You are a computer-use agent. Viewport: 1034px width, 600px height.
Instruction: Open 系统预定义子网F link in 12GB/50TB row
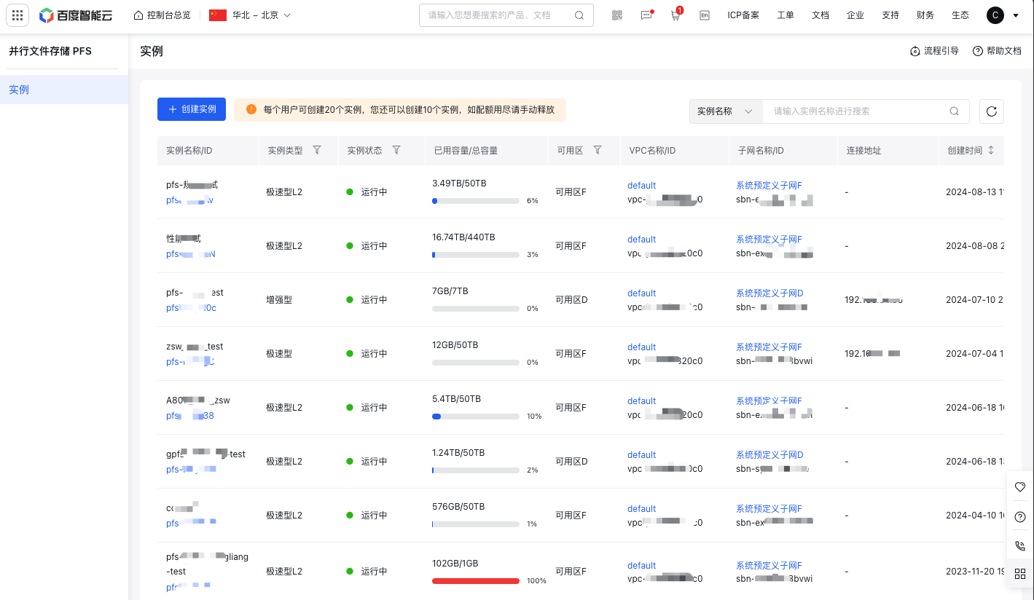[769, 347]
